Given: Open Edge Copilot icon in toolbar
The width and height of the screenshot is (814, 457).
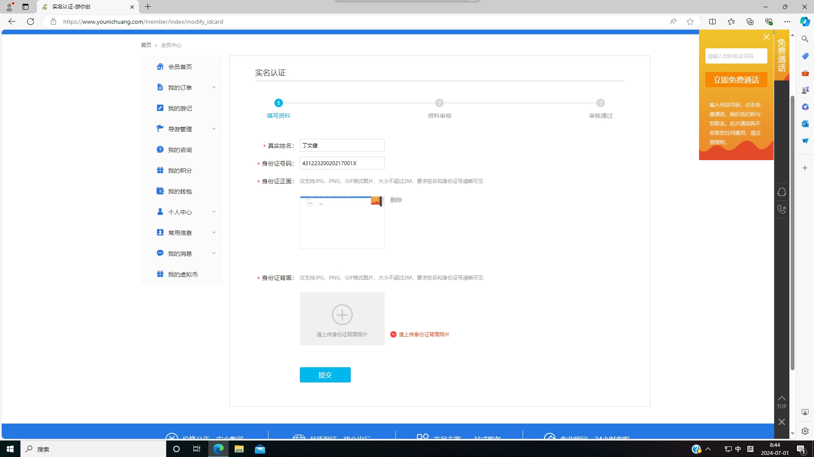Looking at the screenshot, I should click(x=805, y=22).
